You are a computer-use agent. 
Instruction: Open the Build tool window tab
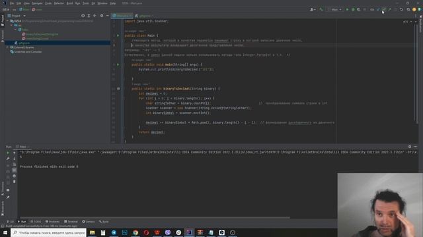click(104, 222)
